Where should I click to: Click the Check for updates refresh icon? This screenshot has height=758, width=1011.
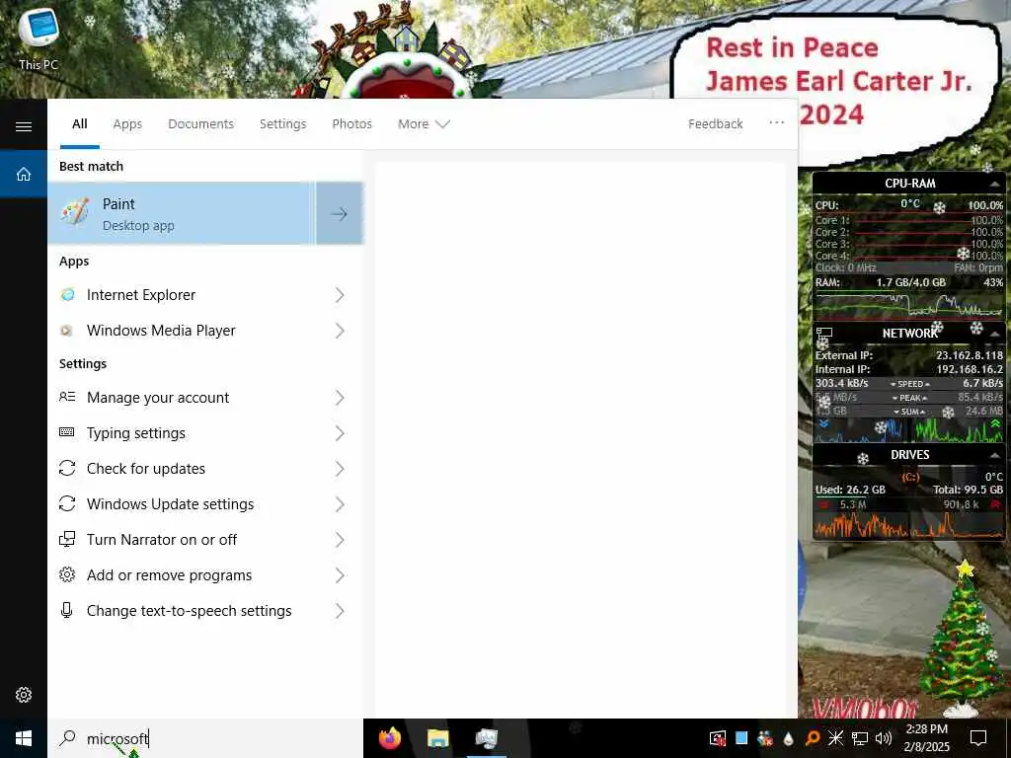[67, 468]
